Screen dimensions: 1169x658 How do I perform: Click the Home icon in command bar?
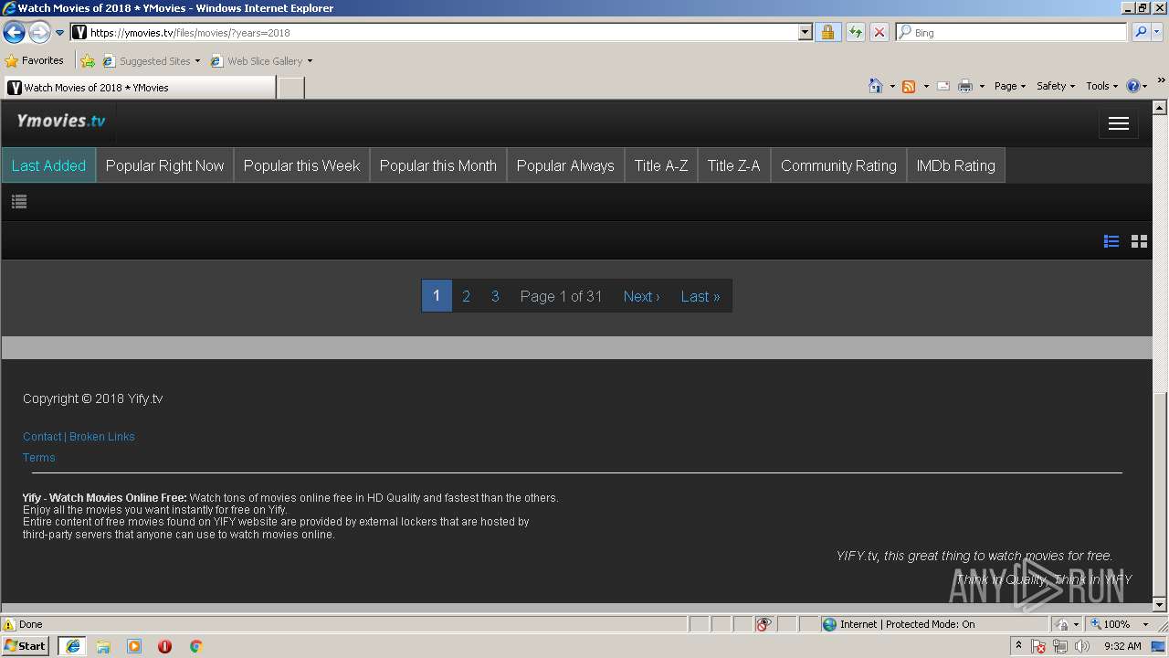876,86
